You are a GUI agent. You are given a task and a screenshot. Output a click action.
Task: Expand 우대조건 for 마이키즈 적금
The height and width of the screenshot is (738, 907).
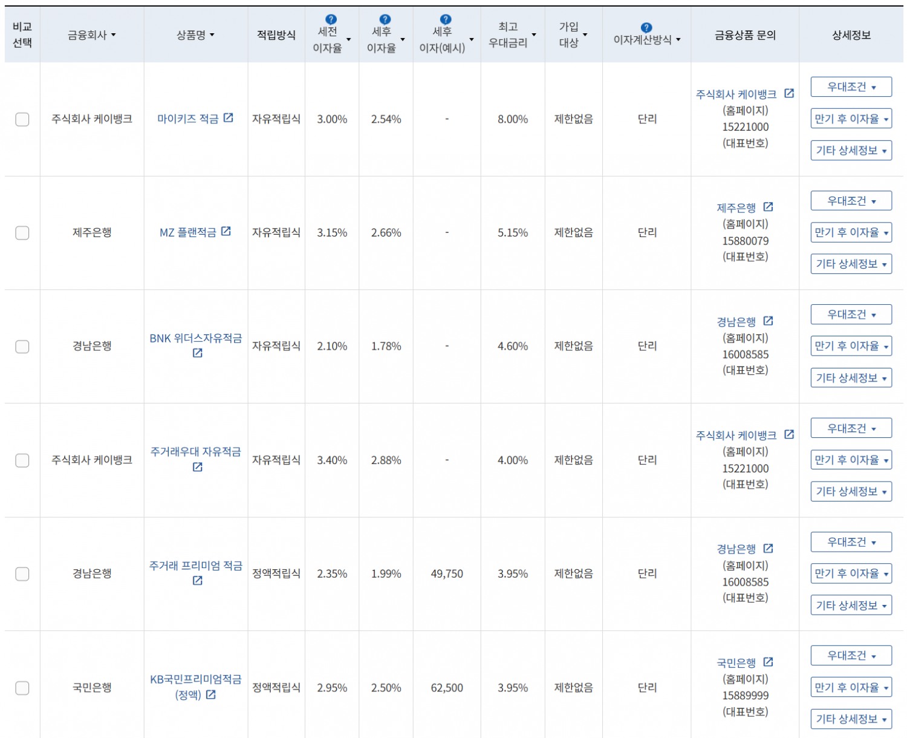tap(851, 87)
